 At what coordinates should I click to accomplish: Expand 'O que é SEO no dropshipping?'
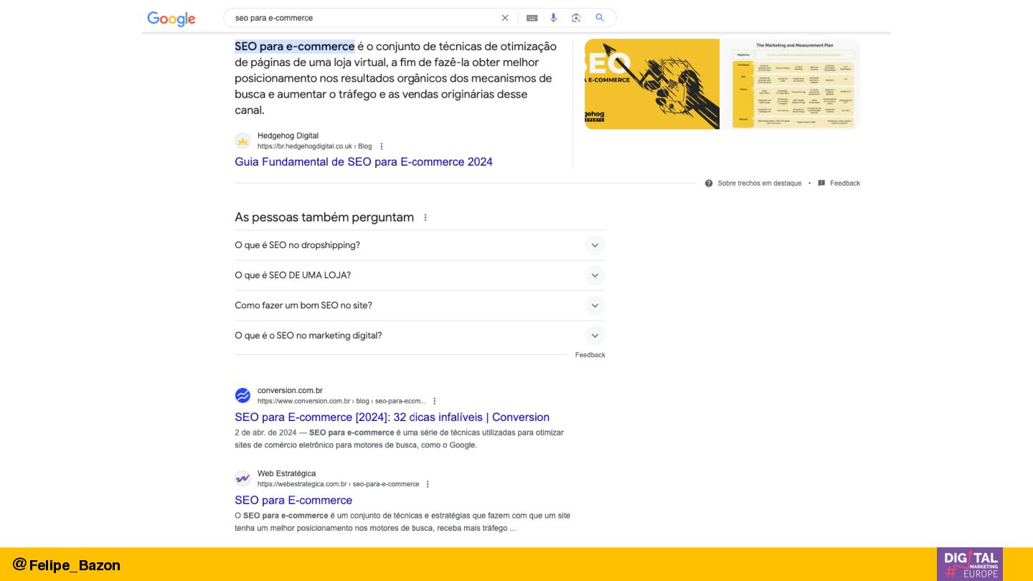[420, 245]
